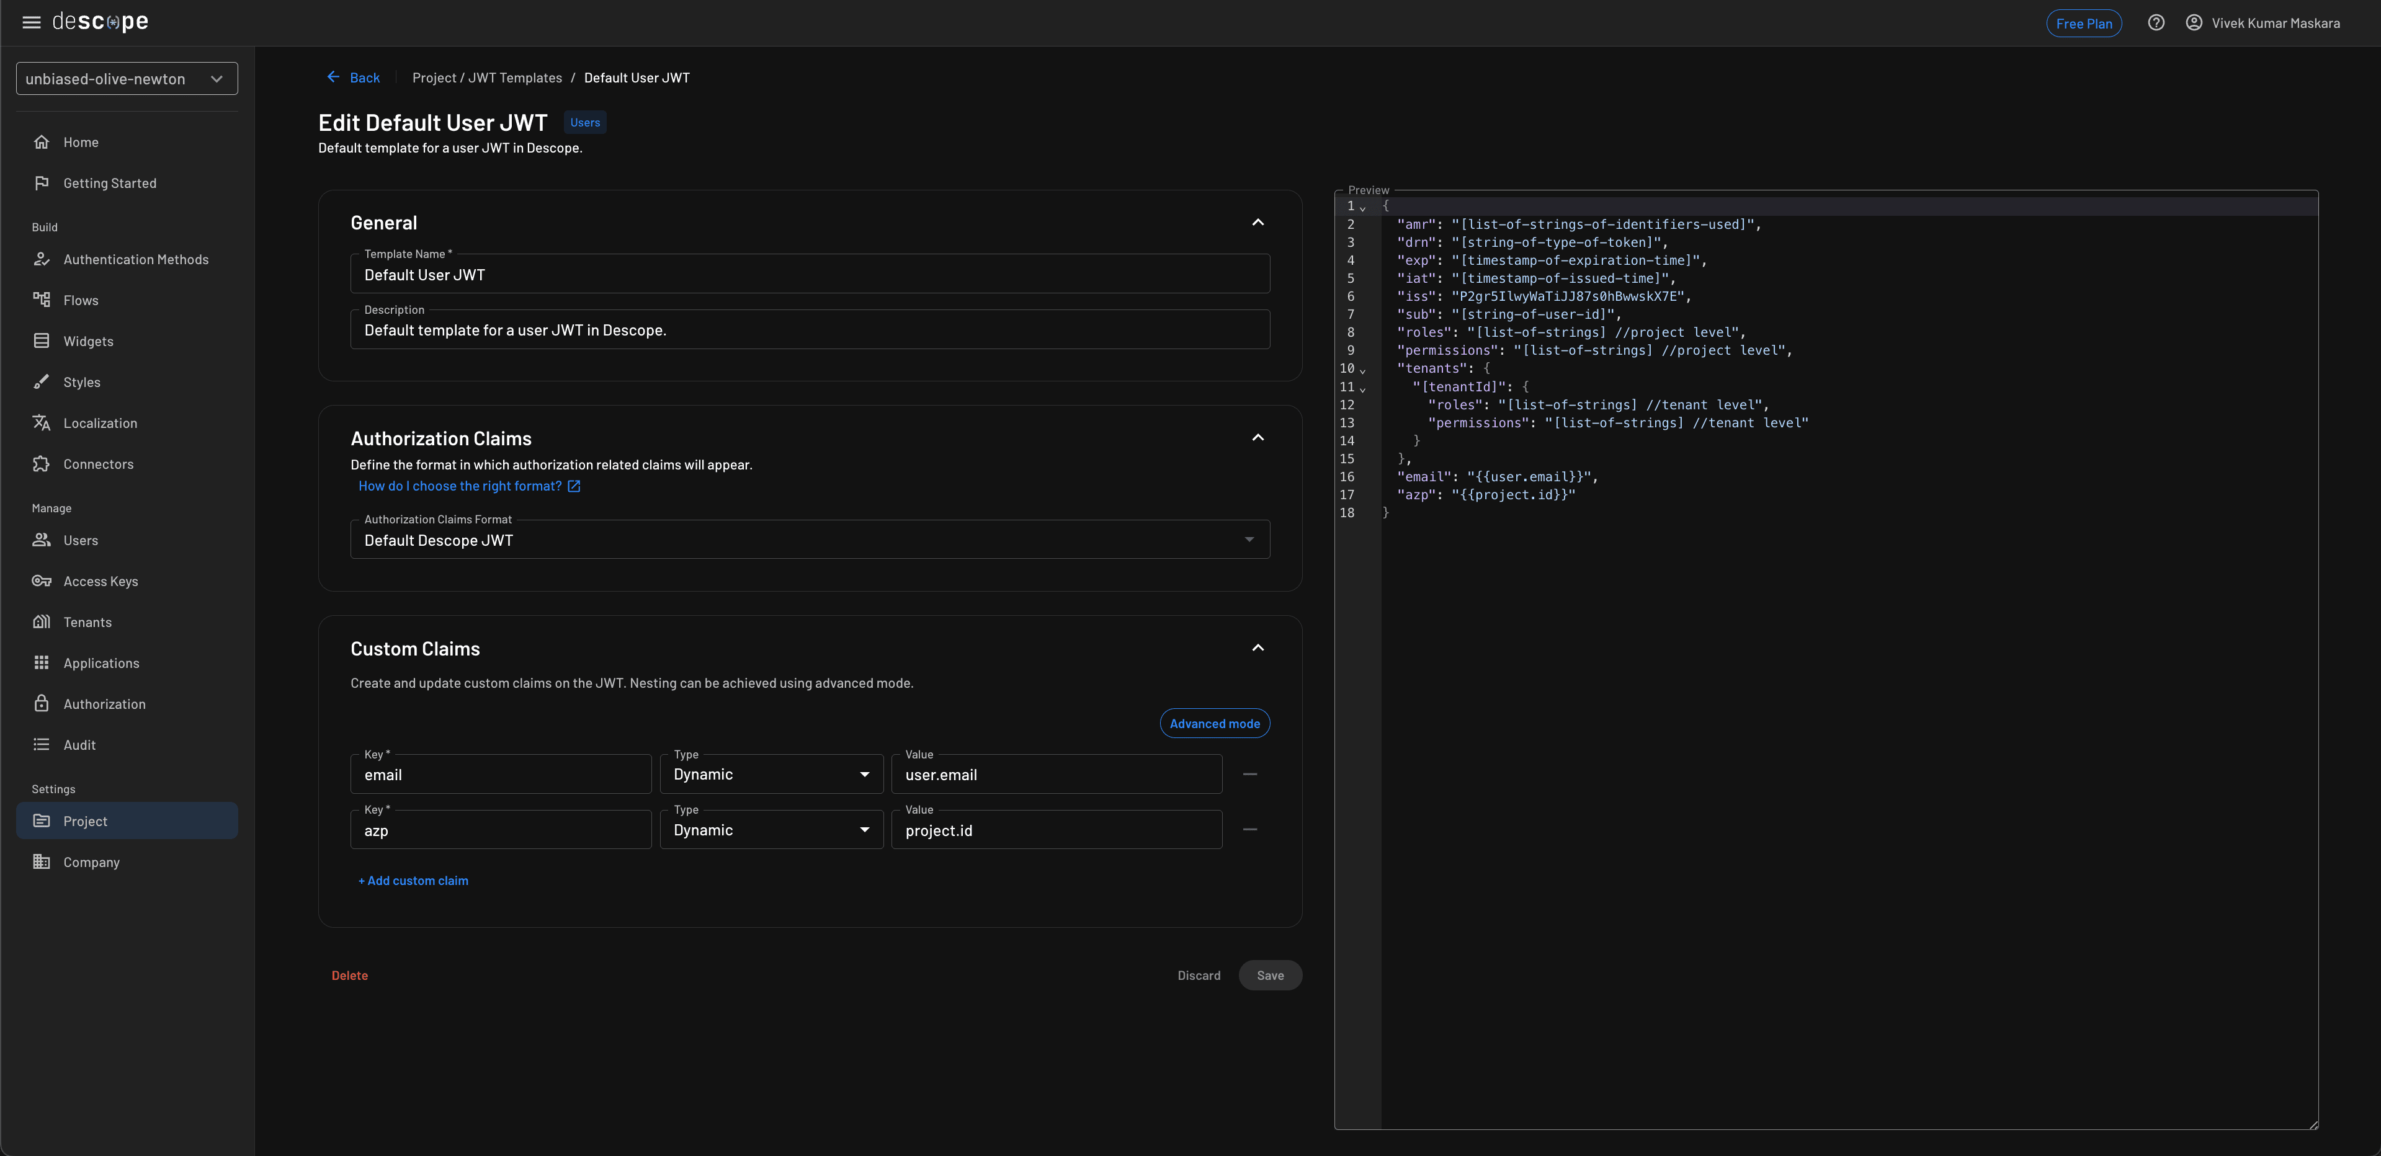Open Access Keys key icon
2381x1156 pixels.
[x=42, y=581]
